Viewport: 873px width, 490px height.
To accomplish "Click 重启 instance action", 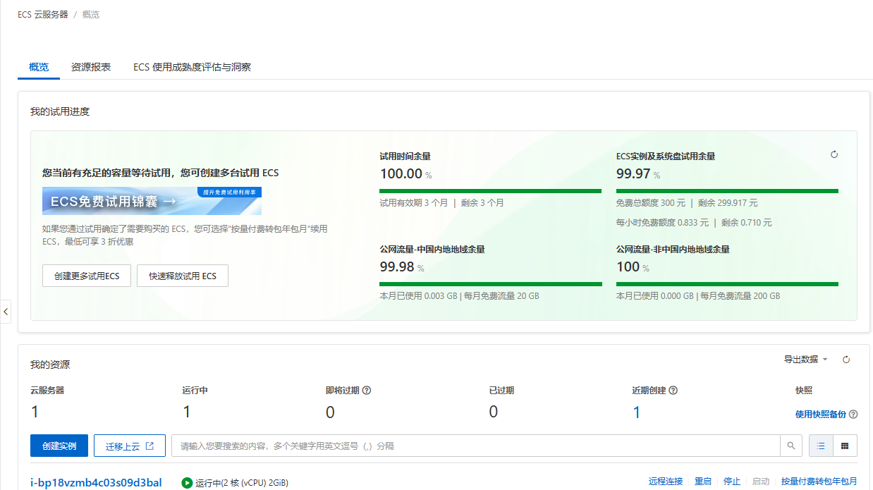I will (703, 482).
